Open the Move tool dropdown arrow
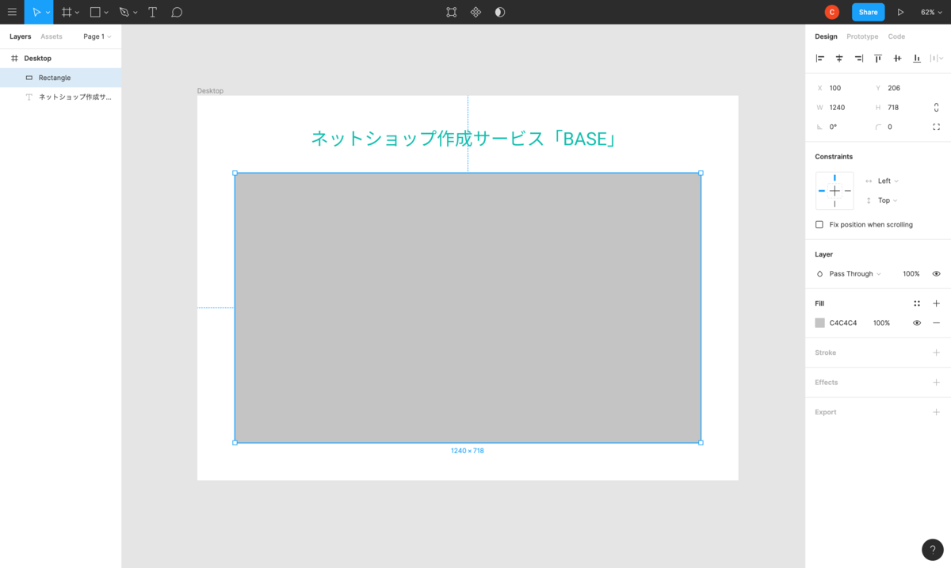This screenshot has height=568, width=951. pos(48,13)
